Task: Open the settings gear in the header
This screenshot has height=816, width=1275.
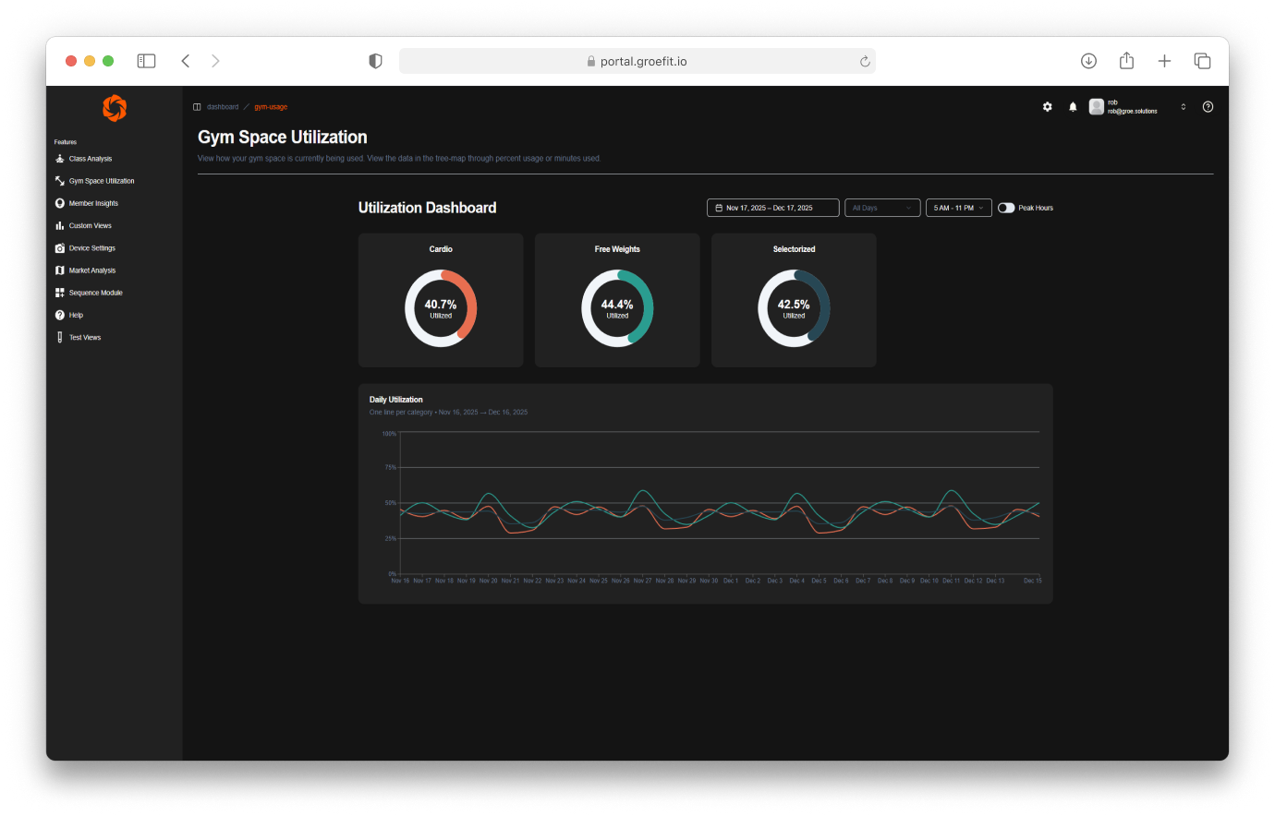Action: [x=1047, y=106]
